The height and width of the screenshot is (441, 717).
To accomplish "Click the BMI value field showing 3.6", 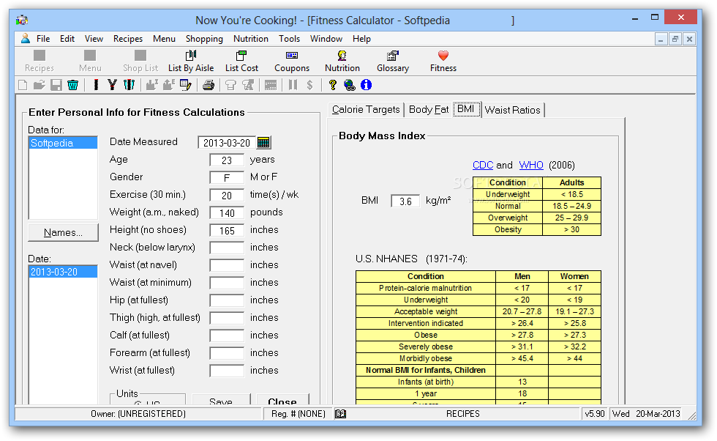I will (405, 201).
